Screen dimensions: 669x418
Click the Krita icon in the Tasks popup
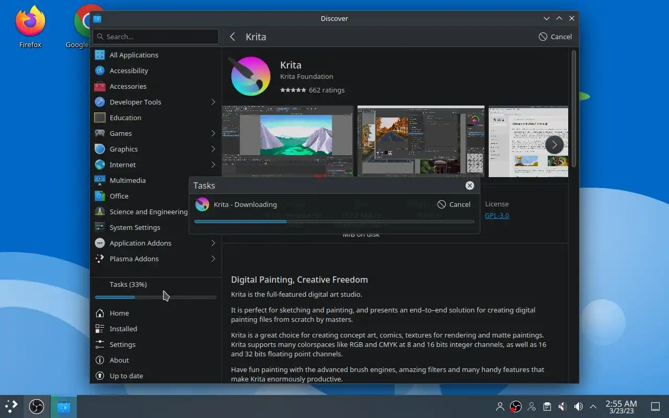tap(202, 204)
